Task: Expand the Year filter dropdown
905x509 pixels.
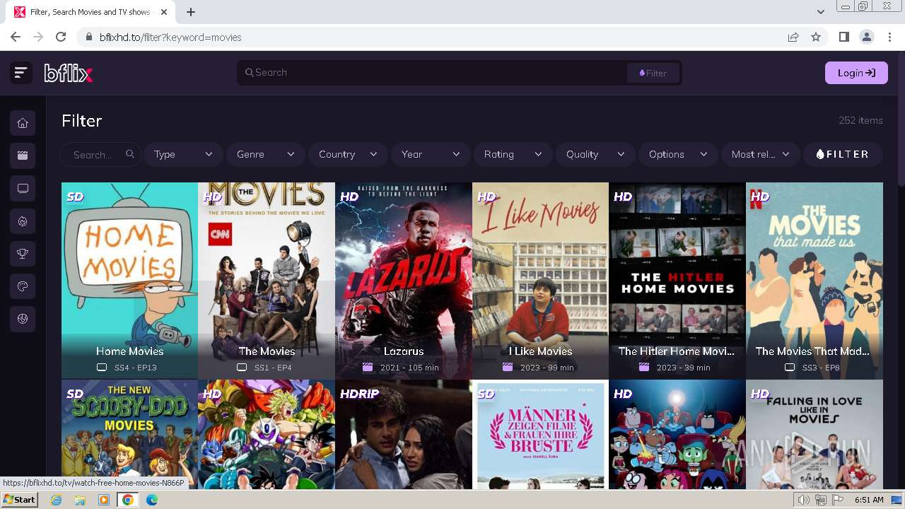Action: 431,154
